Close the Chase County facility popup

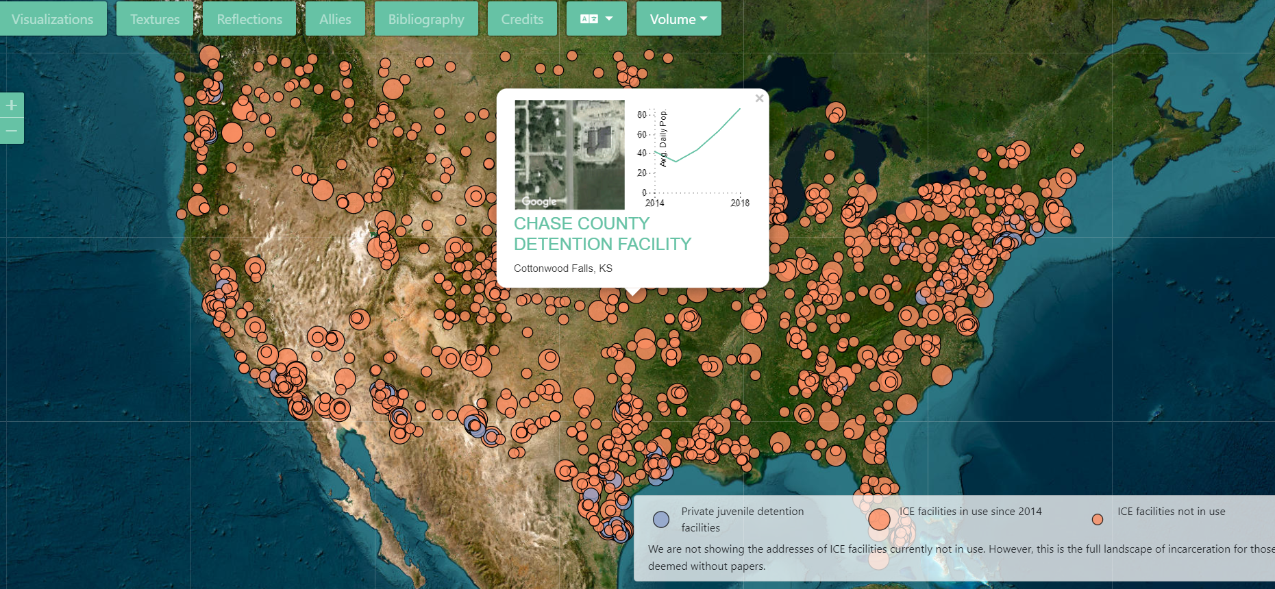pos(759,99)
